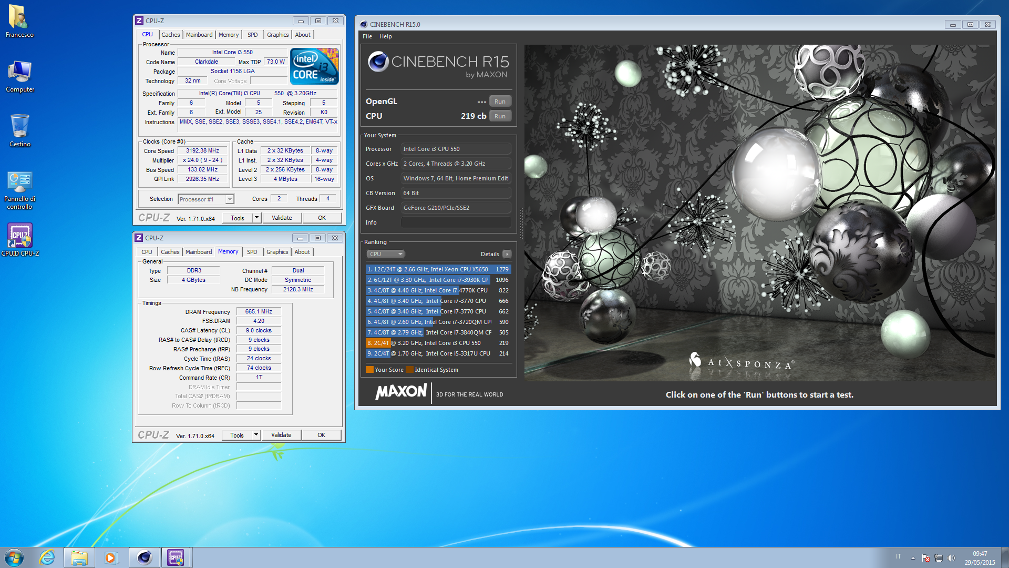Open CPU ranking type dropdown
The image size is (1009, 568).
click(x=385, y=254)
